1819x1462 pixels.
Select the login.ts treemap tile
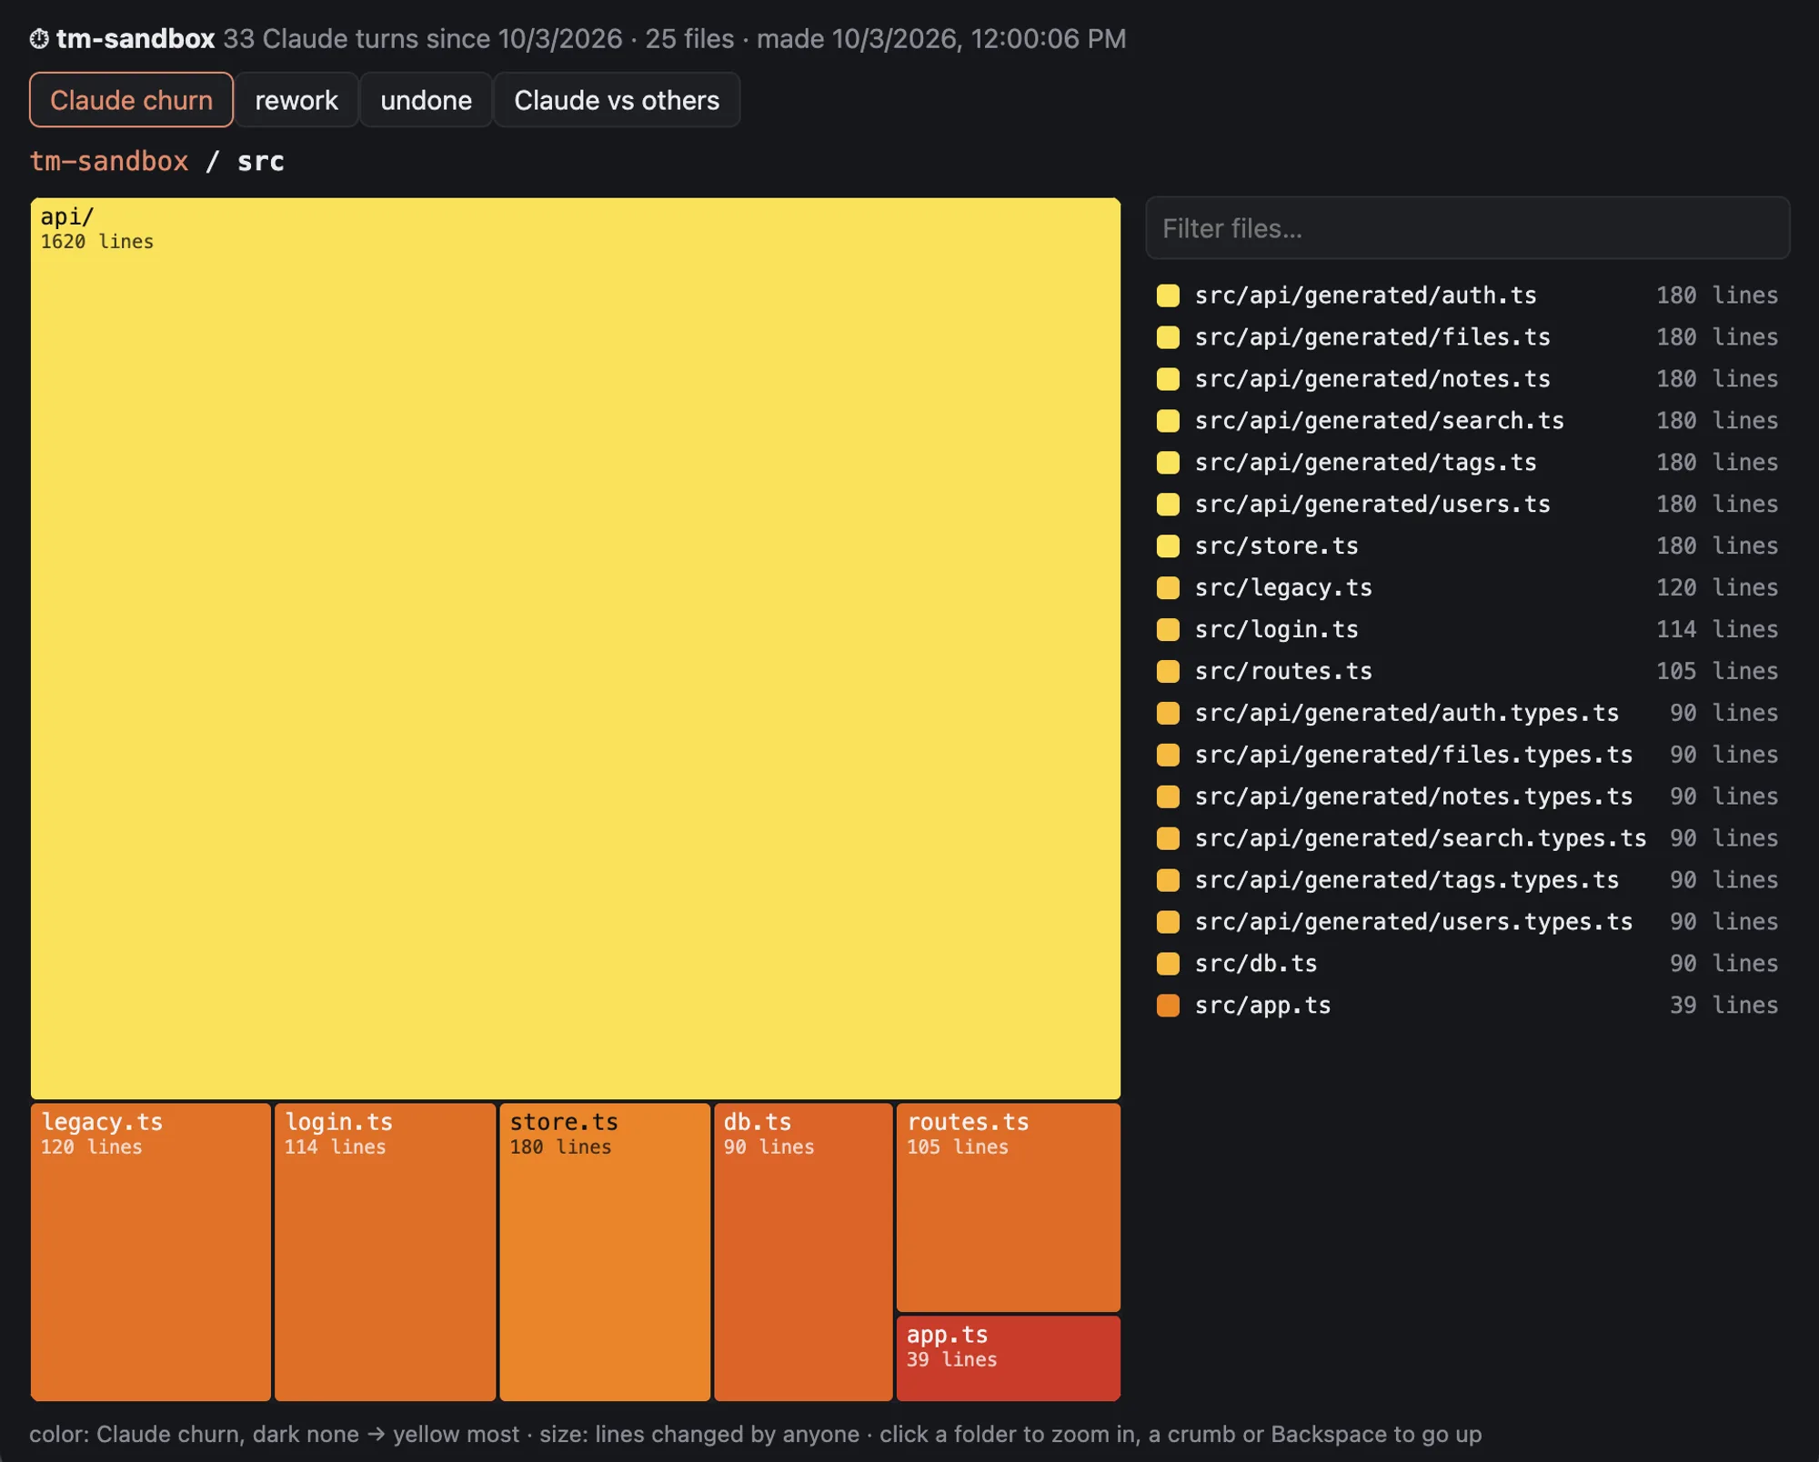(x=385, y=1252)
